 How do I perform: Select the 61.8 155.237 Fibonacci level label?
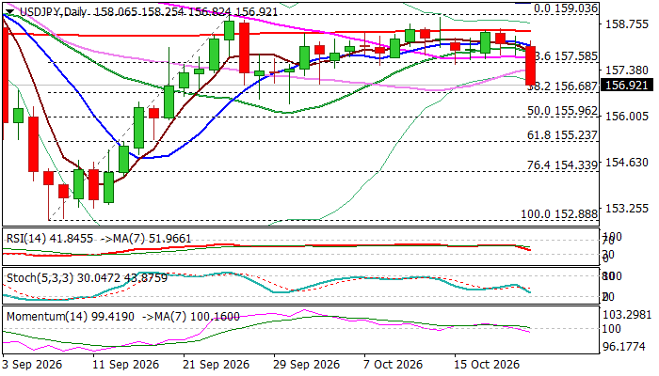tap(562, 135)
